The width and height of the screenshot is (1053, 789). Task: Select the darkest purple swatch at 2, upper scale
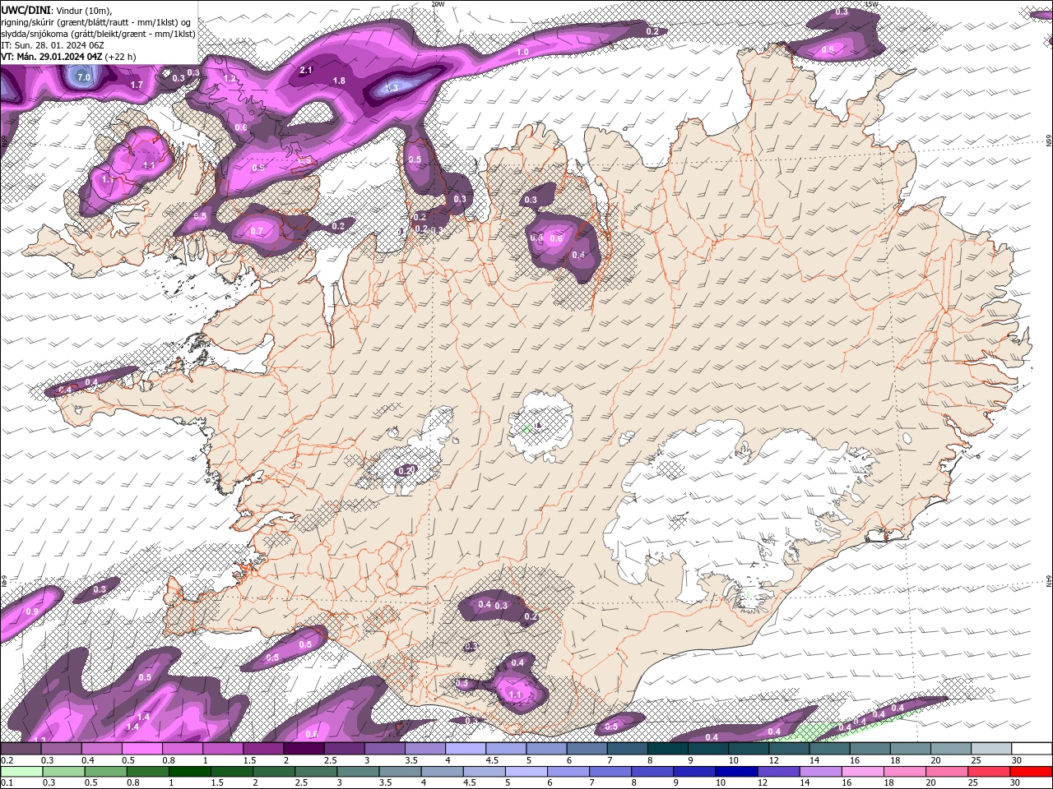pos(304,749)
